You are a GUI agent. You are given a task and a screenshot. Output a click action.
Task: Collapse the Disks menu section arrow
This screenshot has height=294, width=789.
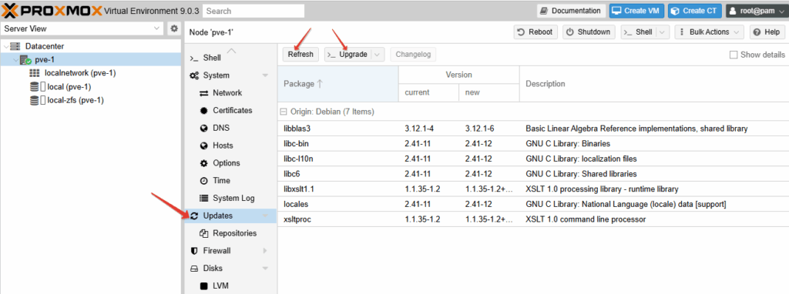[265, 269]
